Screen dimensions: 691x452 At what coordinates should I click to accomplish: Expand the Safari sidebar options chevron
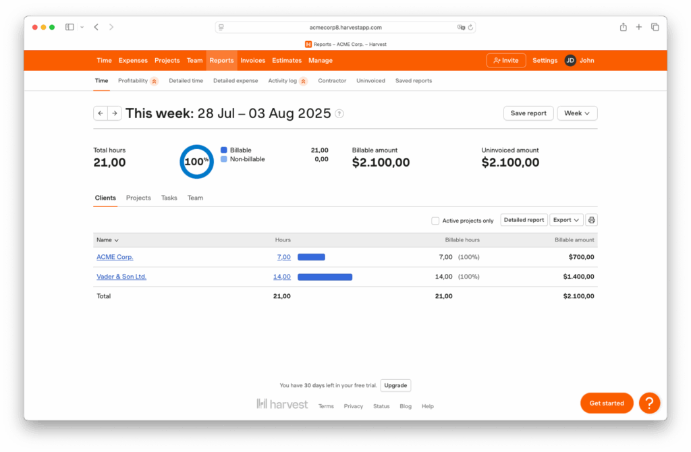(82, 27)
